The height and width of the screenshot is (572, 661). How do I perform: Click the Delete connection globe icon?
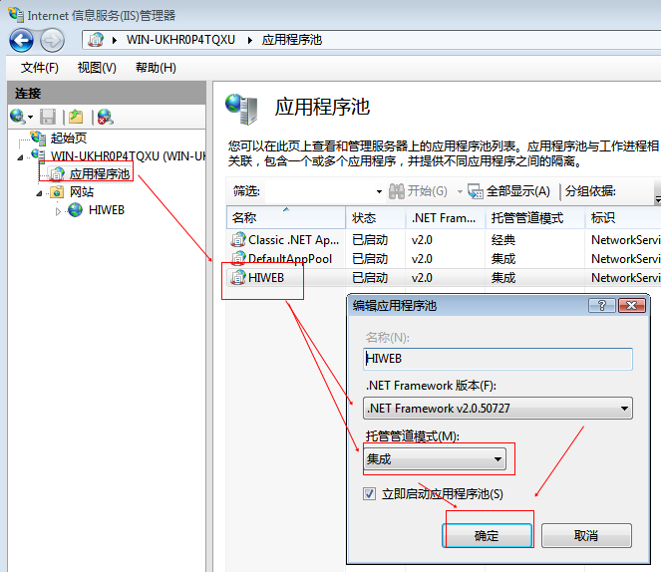pyautogui.click(x=105, y=117)
